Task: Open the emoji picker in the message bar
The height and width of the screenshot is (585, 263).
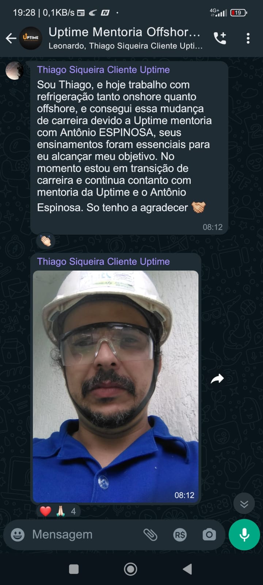Action: click(18, 535)
